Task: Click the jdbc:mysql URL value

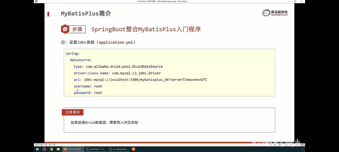Action: click(145, 79)
